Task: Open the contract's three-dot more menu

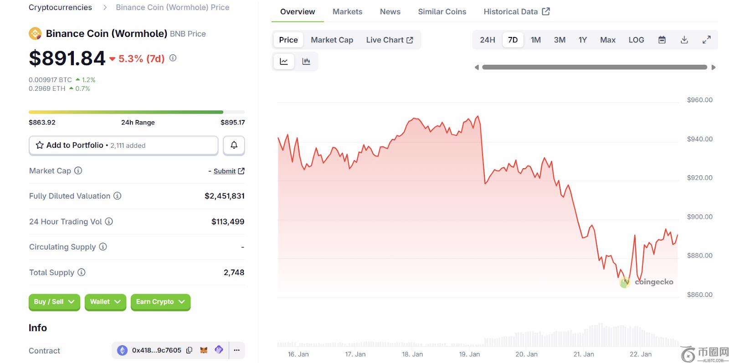Action: pyautogui.click(x=236, y=350)
